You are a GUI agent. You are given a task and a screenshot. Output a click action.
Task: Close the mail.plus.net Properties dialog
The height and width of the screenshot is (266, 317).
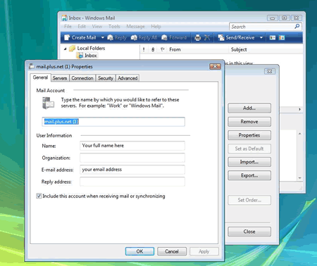pyautogui.click(x=215, y=66)
